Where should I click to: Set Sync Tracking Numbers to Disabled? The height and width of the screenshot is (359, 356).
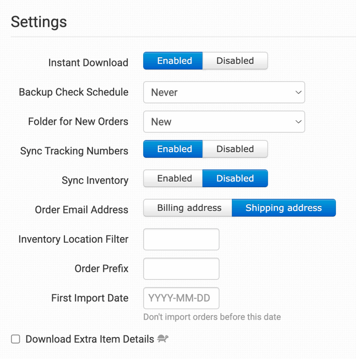tap(235, 149)
